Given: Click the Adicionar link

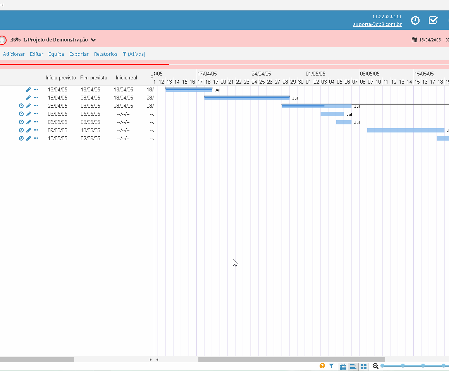Looking at the screenshot, I should tap(14, 54).
